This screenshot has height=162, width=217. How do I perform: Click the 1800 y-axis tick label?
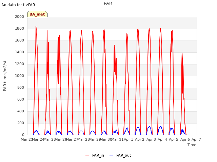tap(20, 28)
